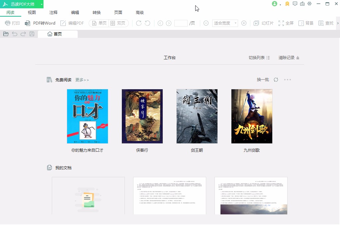Viewport: 340px width, 225px height.
Task: Click the user account avatar icon
Action: tap(274, 4)
